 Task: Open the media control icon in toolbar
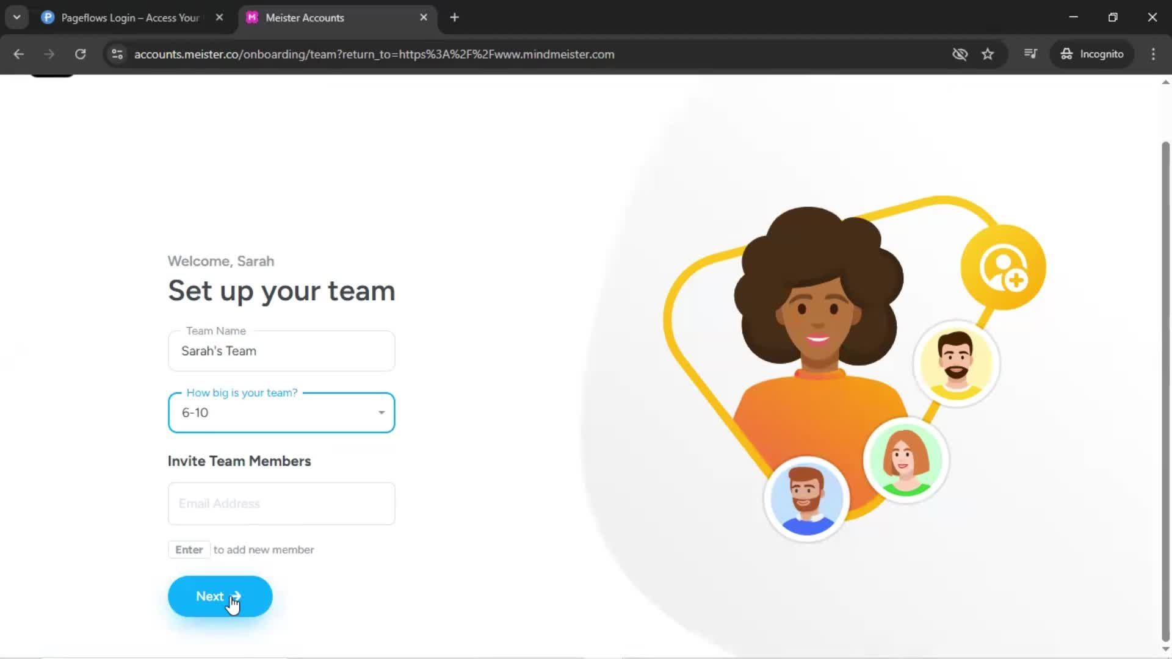[1030, 54]
